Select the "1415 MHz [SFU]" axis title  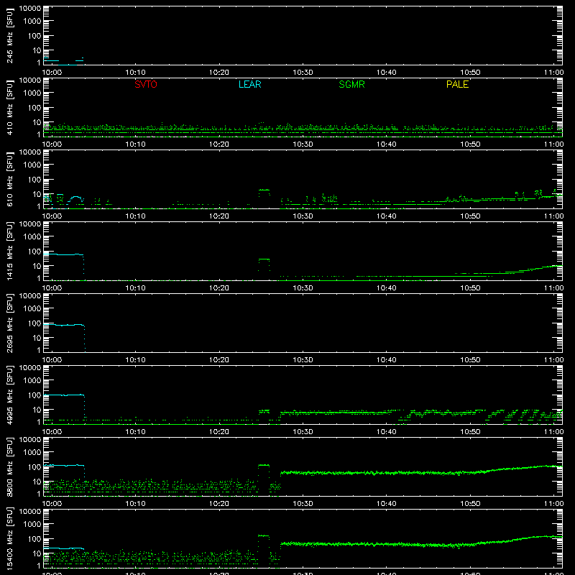click(x=9, y=251)
